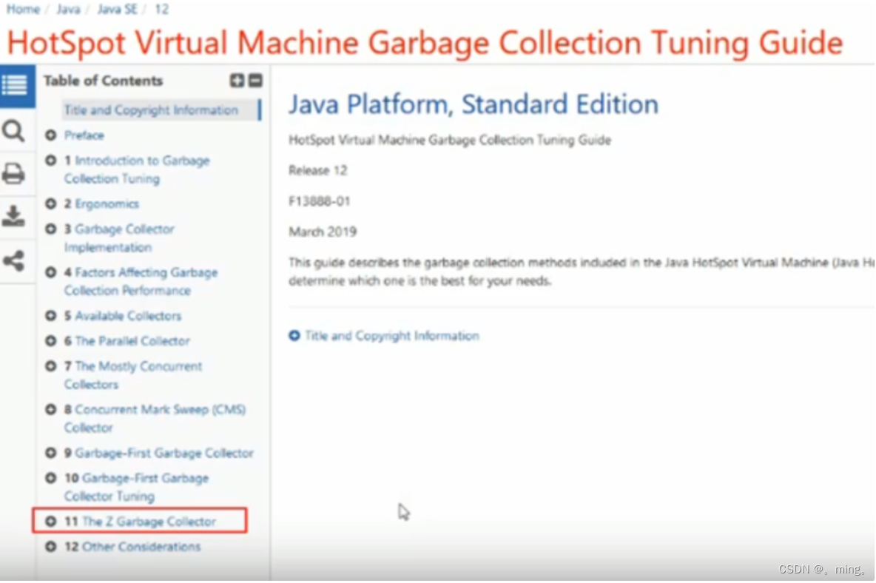Open the Preface link
Viewport: 876px width, 583px height.
tap(84, 135)
